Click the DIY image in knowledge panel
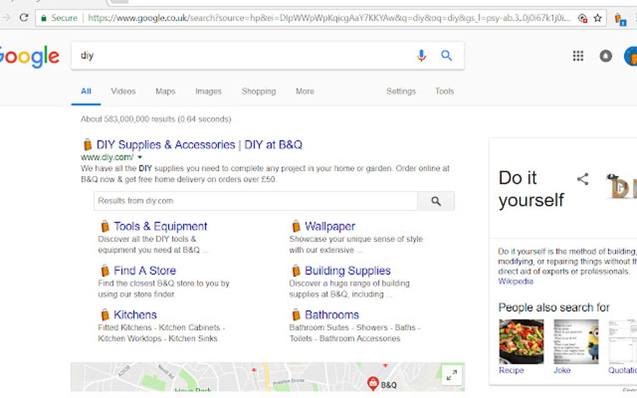This screenshot has height=398, width=637. tap(621, 187)
